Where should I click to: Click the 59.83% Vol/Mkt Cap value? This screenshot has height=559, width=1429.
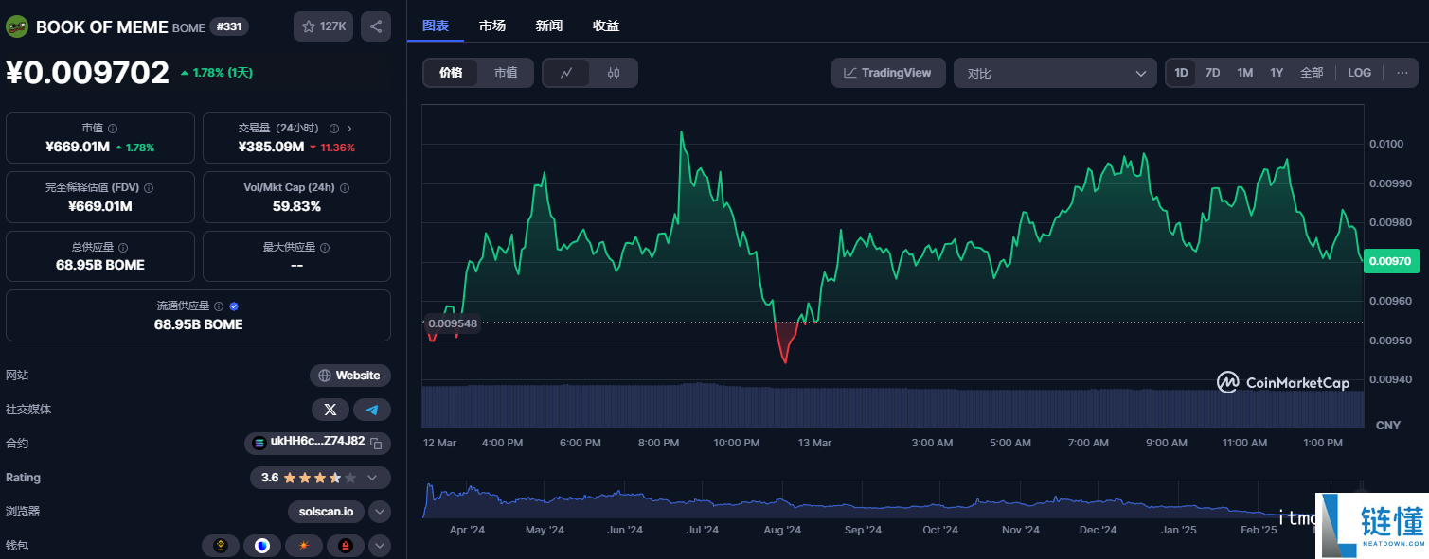pos(296,206)
